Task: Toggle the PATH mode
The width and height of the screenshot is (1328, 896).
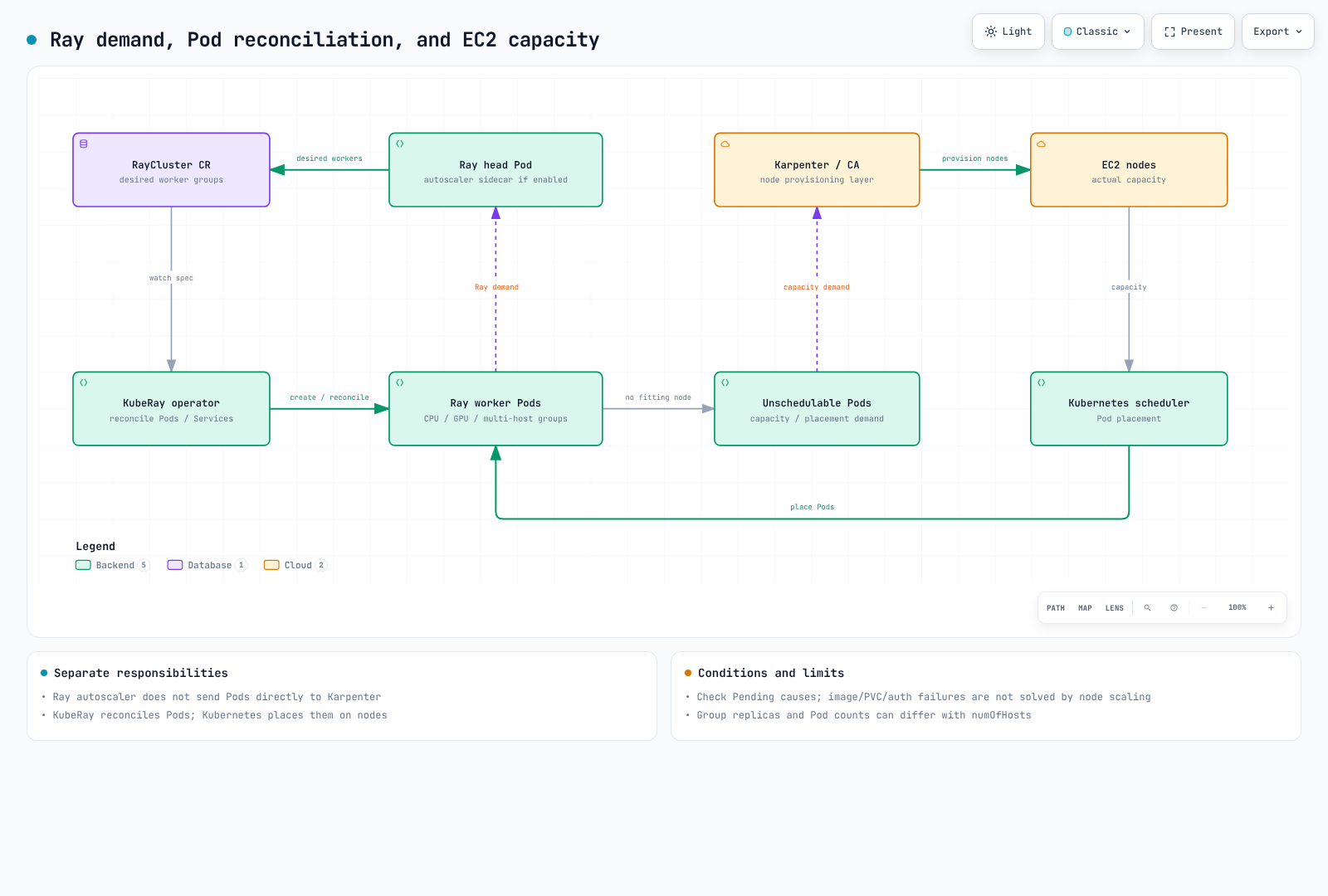Action: coord(1056,608)
